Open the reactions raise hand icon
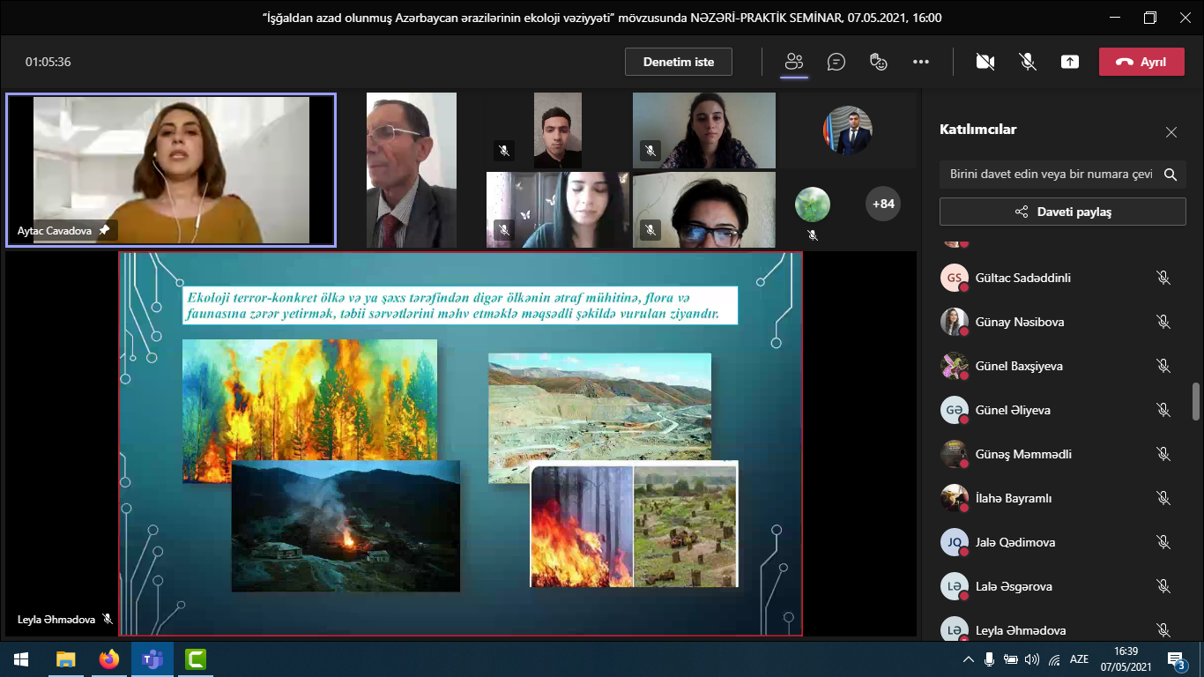 878,62
